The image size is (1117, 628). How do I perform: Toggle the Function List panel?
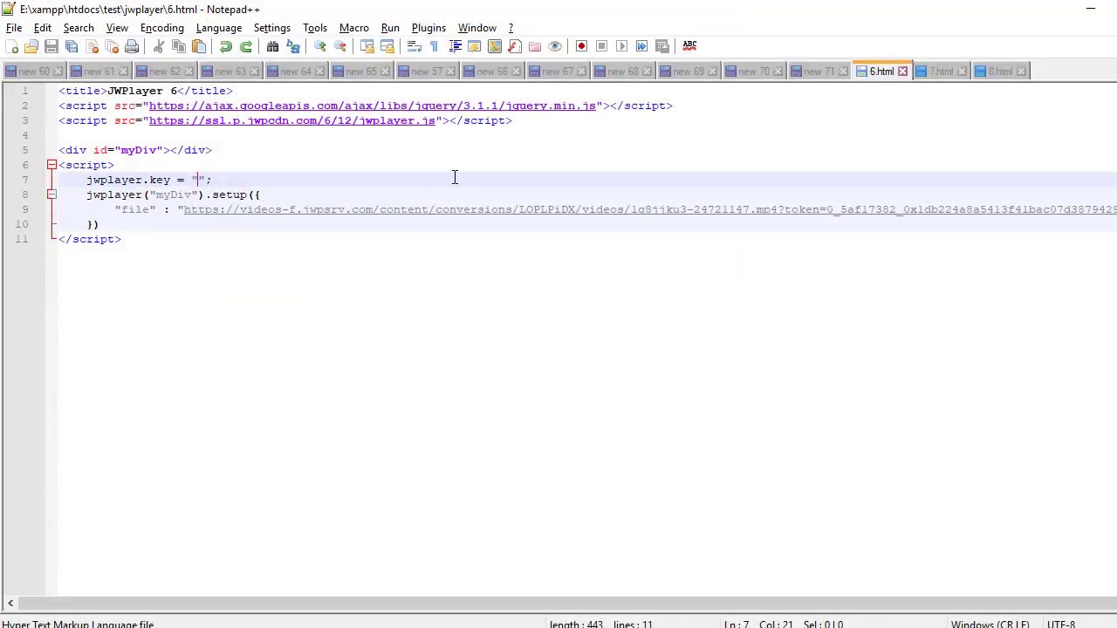(515, 46)
